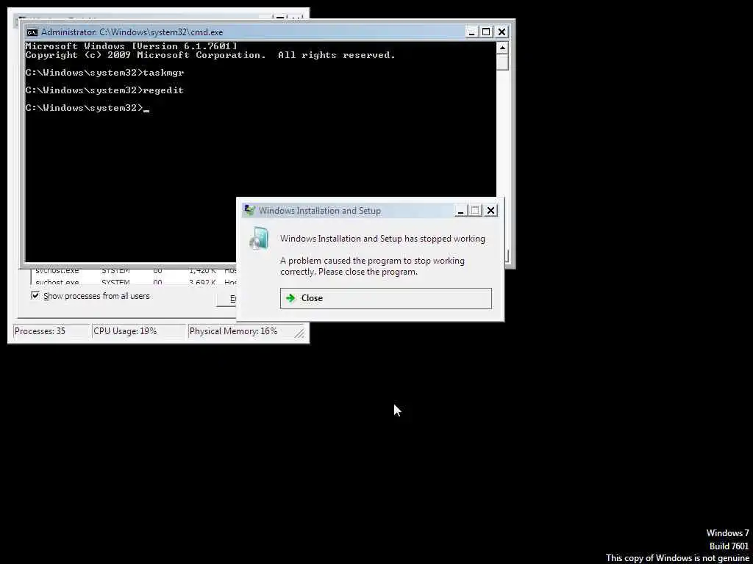This screenshot has height=564, width=753.
Task: Click the green arrow icon on the Close button
Action: click(290, 298)
